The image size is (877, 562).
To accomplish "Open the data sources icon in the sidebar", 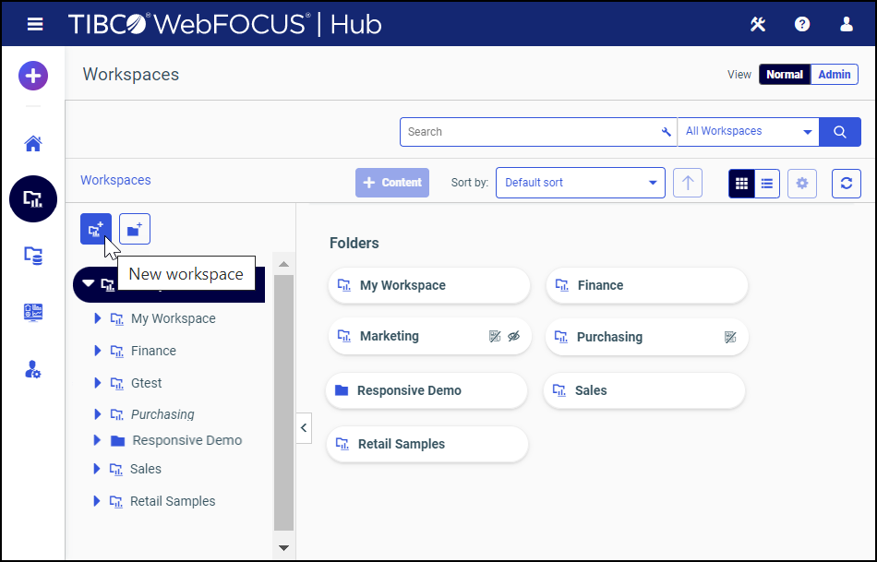I will (33, 257).
